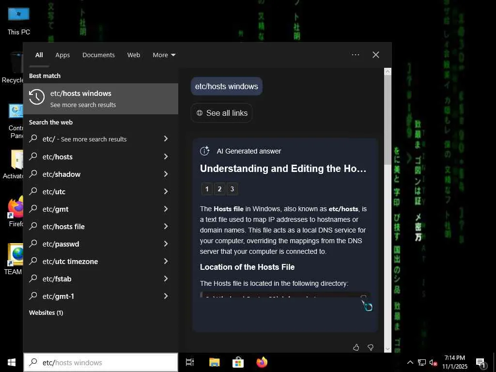
Task: Click the taskbar search input field
Action: pos(101,362)
